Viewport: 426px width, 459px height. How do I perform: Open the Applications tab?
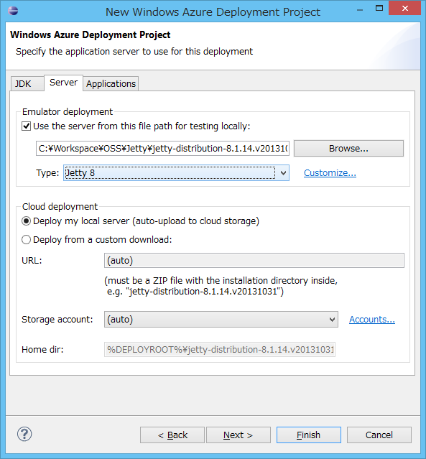point(111,84)
